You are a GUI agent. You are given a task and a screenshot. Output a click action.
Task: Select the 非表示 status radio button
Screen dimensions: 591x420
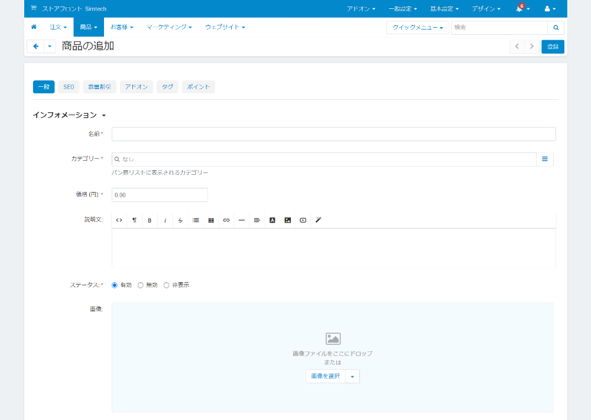click(x=166, y=285)
